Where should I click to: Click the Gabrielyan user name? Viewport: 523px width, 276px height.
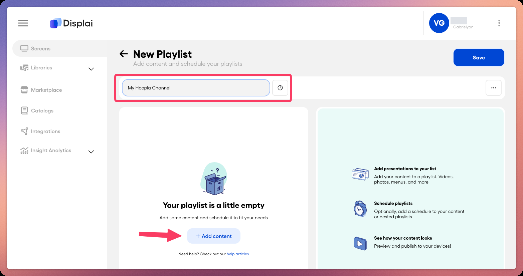click(463, 27)
